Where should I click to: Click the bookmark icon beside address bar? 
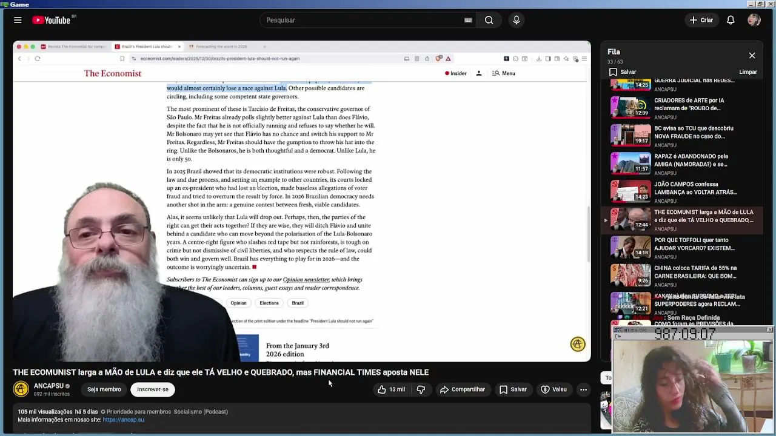pyautogui.click(x=122, y=59)
